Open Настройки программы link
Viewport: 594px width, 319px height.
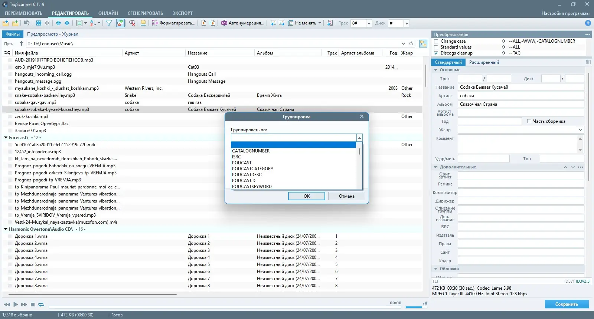pos(565,13)
